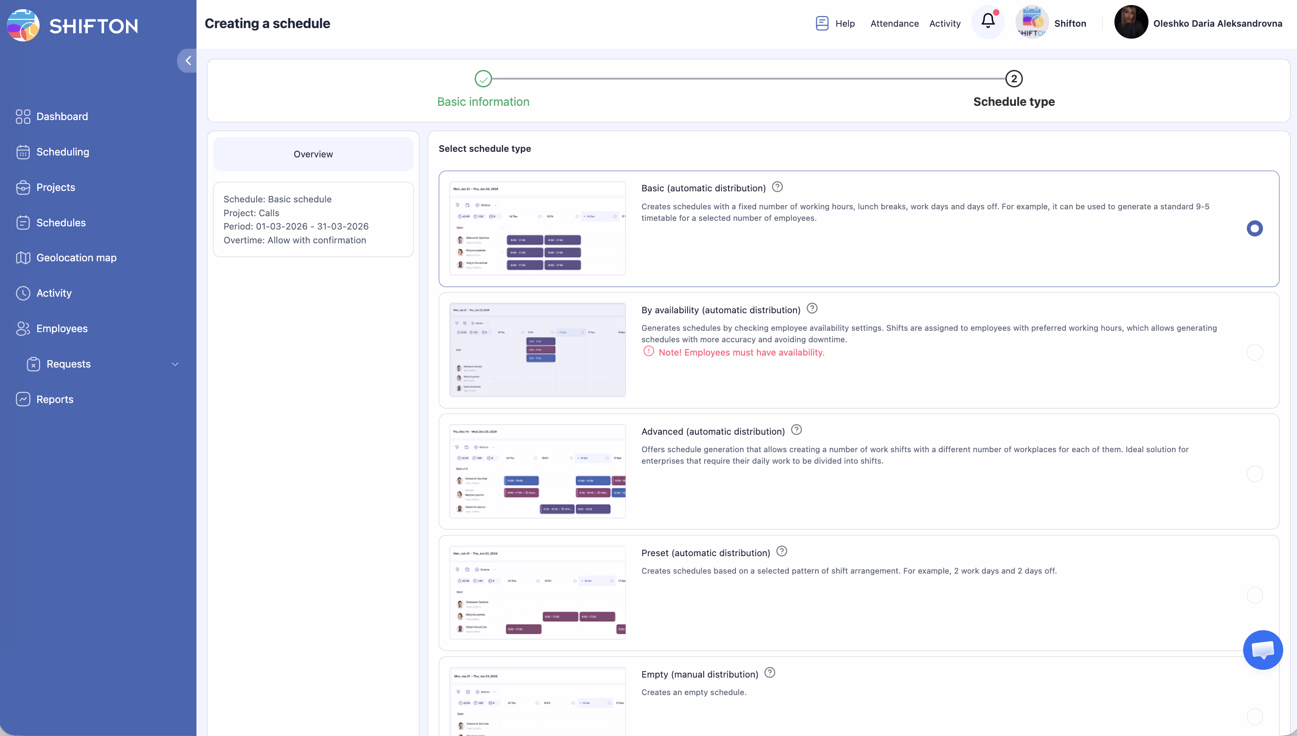The image size is (1297, 736).
Task: Select By availability schedule type radio
Action: (1254, 352)
